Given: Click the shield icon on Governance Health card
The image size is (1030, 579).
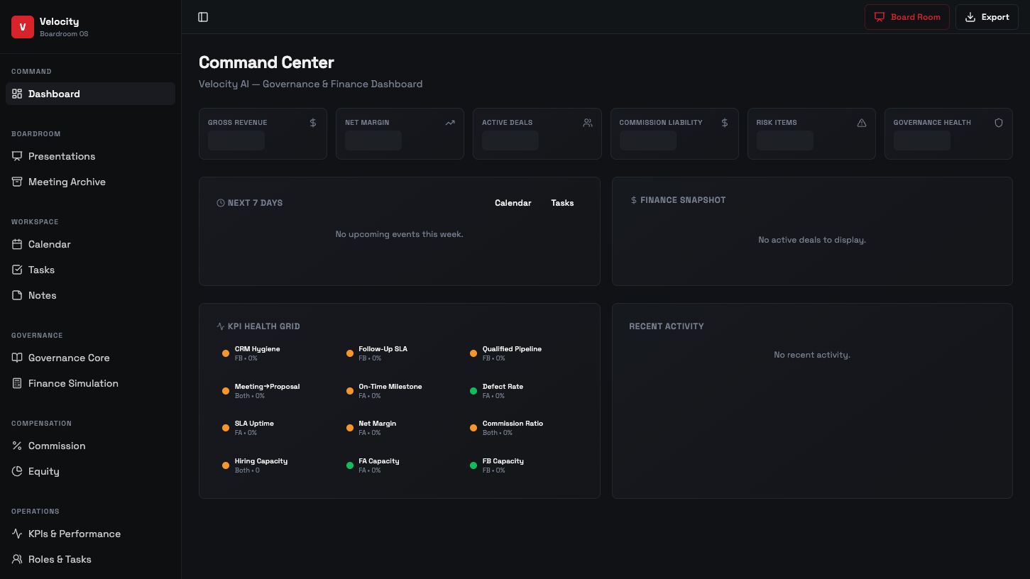Looking at the screenshot, I should click(999, 123).
